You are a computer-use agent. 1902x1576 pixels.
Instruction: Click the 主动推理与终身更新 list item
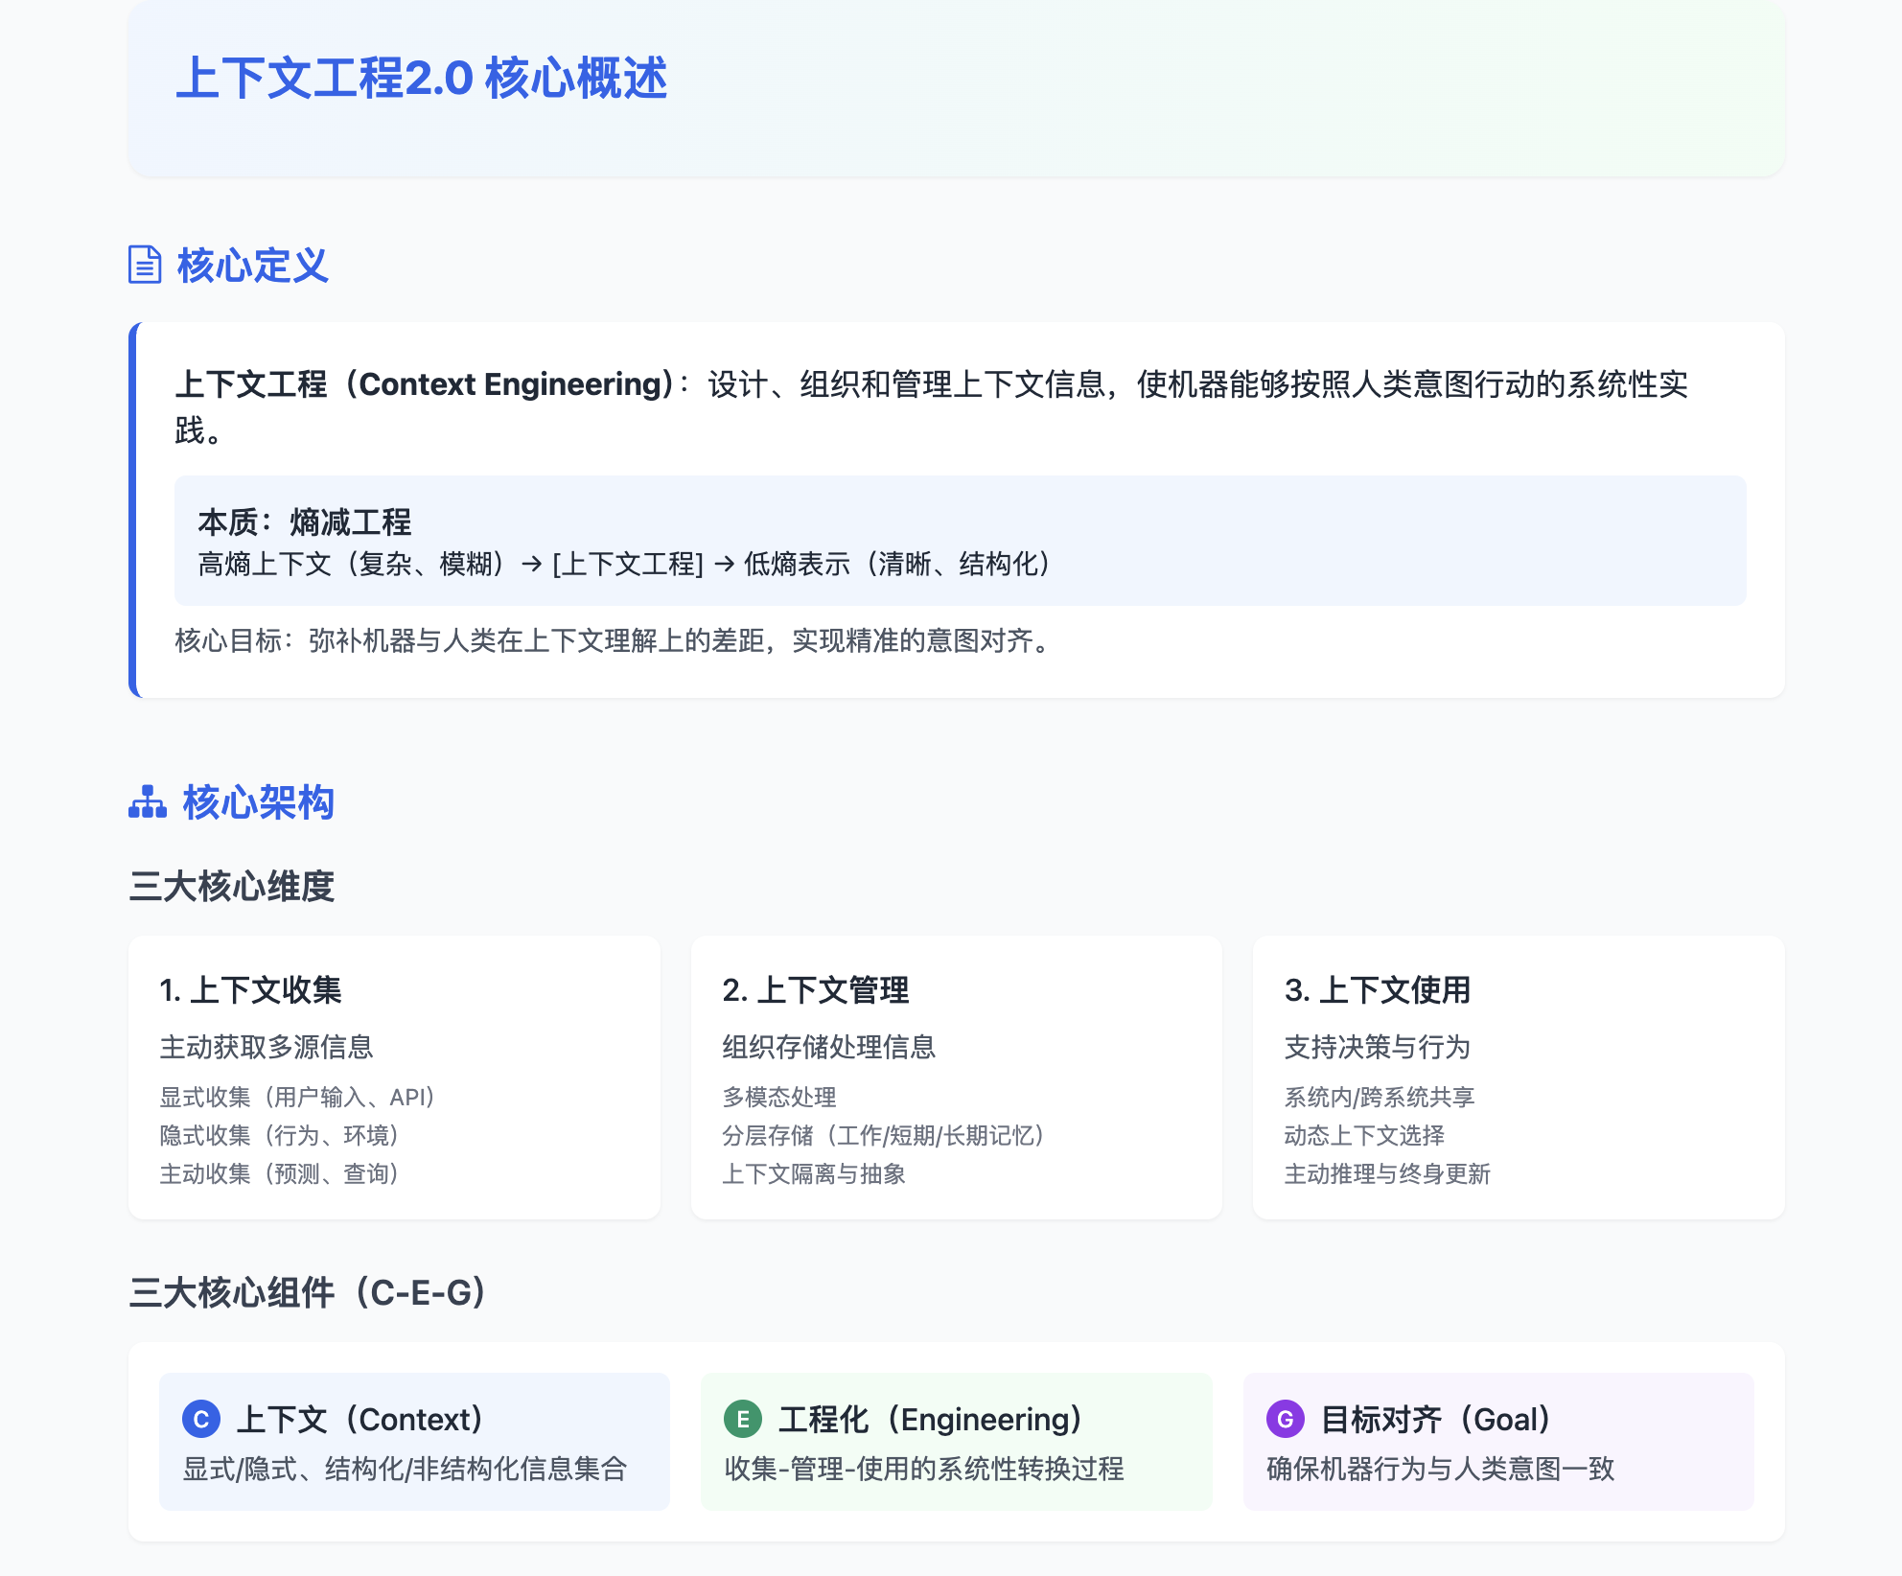tap(1387, 1173)
